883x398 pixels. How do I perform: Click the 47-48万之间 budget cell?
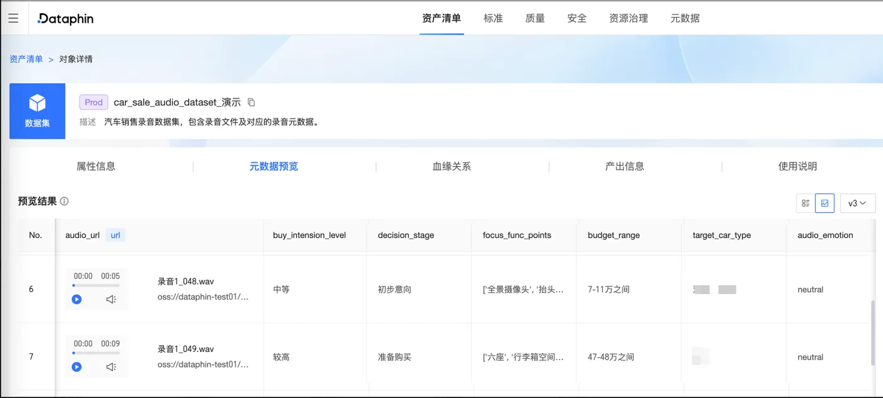tap(611, 357)
